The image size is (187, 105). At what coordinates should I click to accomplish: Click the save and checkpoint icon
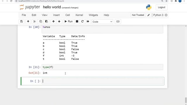21,21
